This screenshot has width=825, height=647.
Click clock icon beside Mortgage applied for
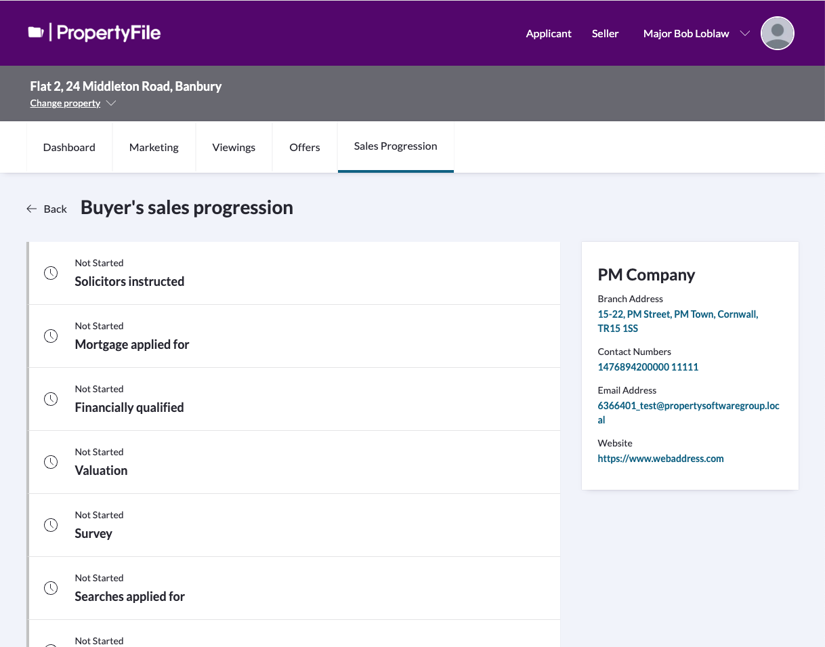(51, 336)
